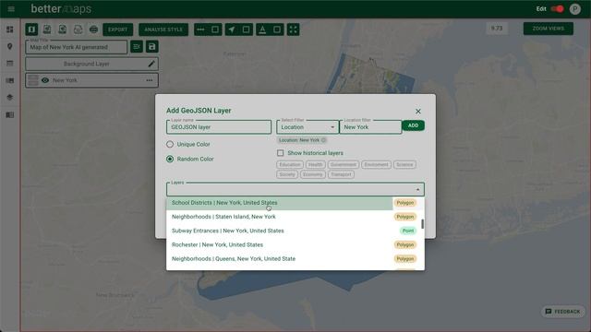Screen dimensions: 591x332
Task: Toggle New York layer visibility eye
Action: [x=45, y=80]
